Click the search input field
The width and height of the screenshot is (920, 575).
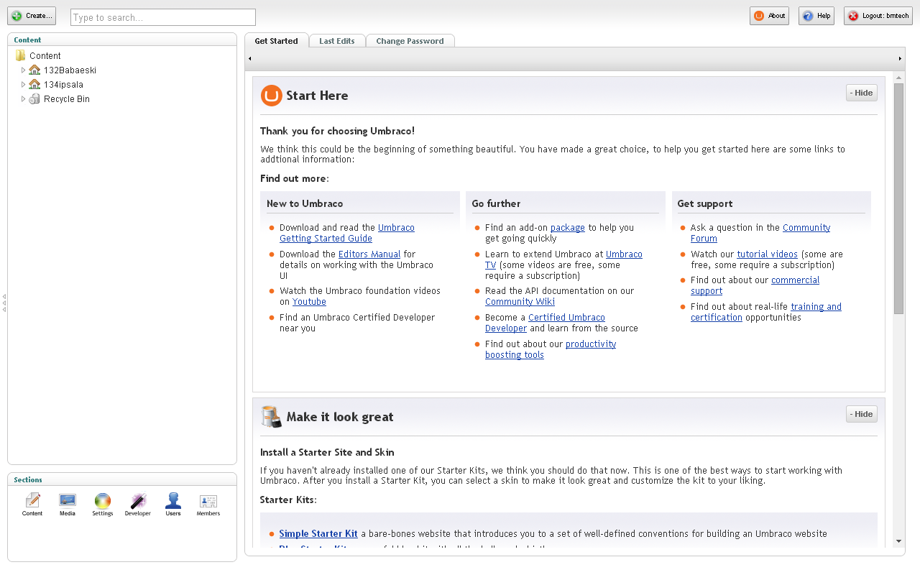click(x=163, y=17)
